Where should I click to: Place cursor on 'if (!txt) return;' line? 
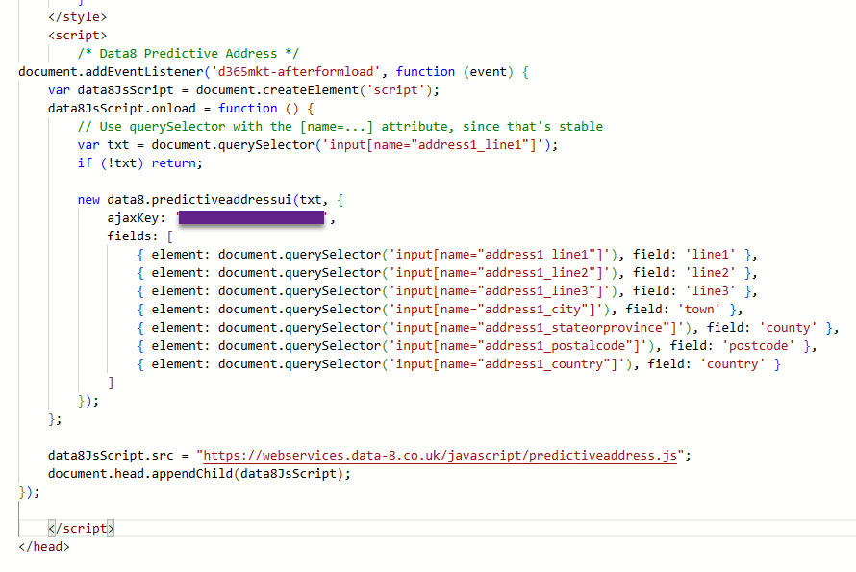point(140,162)
